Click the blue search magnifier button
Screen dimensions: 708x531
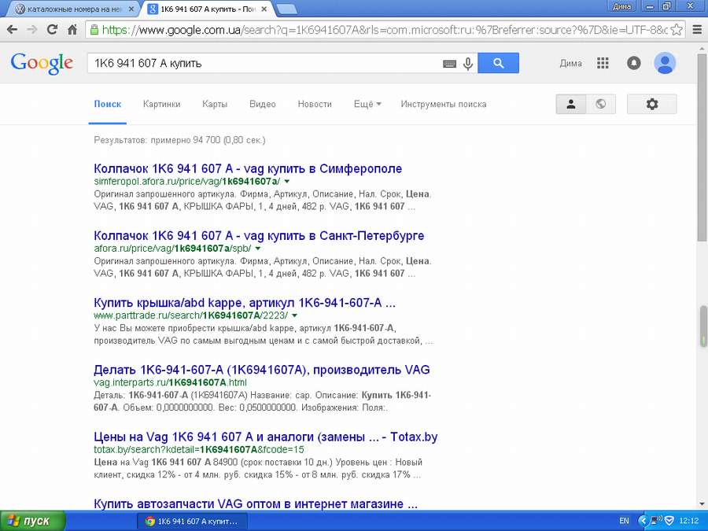(x=498, y=64)
